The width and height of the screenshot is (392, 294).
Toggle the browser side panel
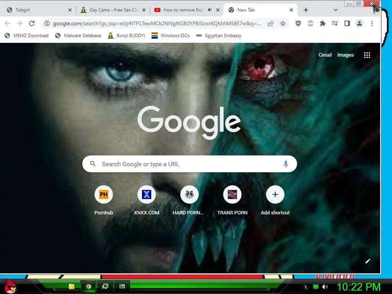(347, 23)
